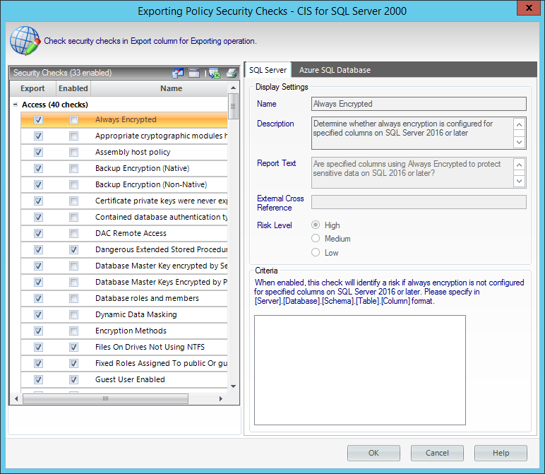The width and height of the screenshot is (545, 474).
Task: Toggle Enabled checkbox for Dynamic Data Masking
Action: click(73, 315)
